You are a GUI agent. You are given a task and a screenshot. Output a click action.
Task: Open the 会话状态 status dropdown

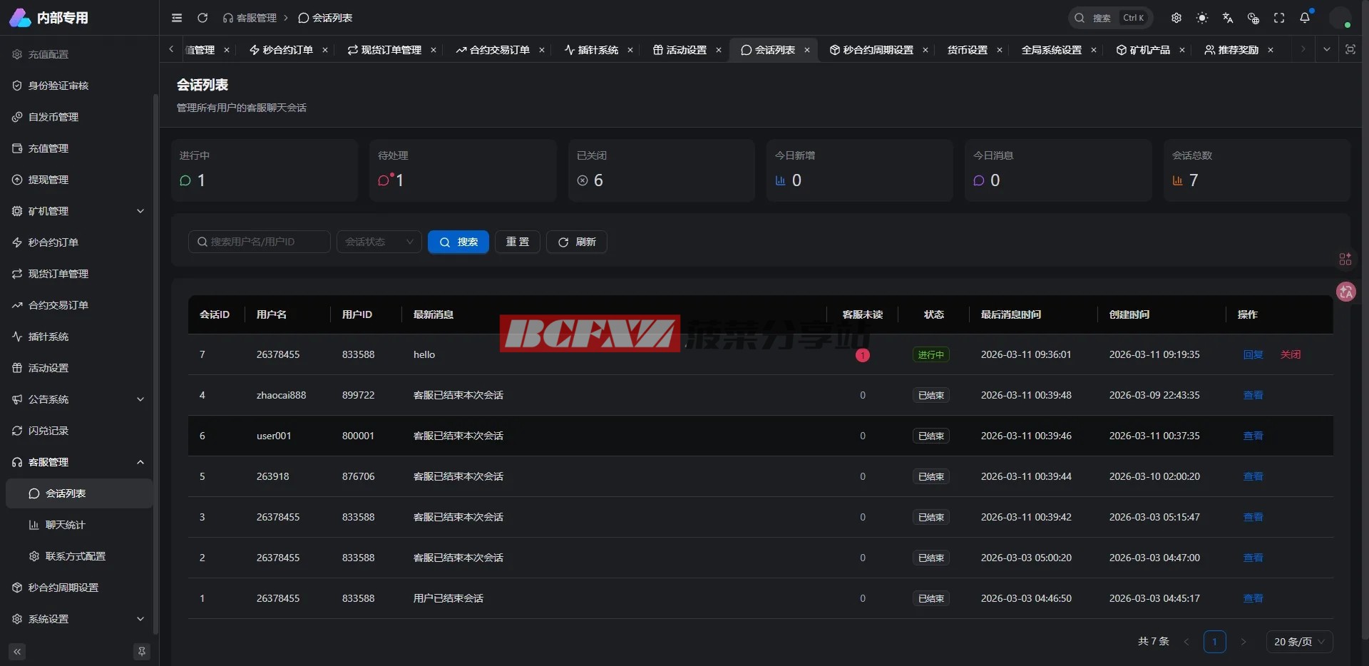coord(379,242)
